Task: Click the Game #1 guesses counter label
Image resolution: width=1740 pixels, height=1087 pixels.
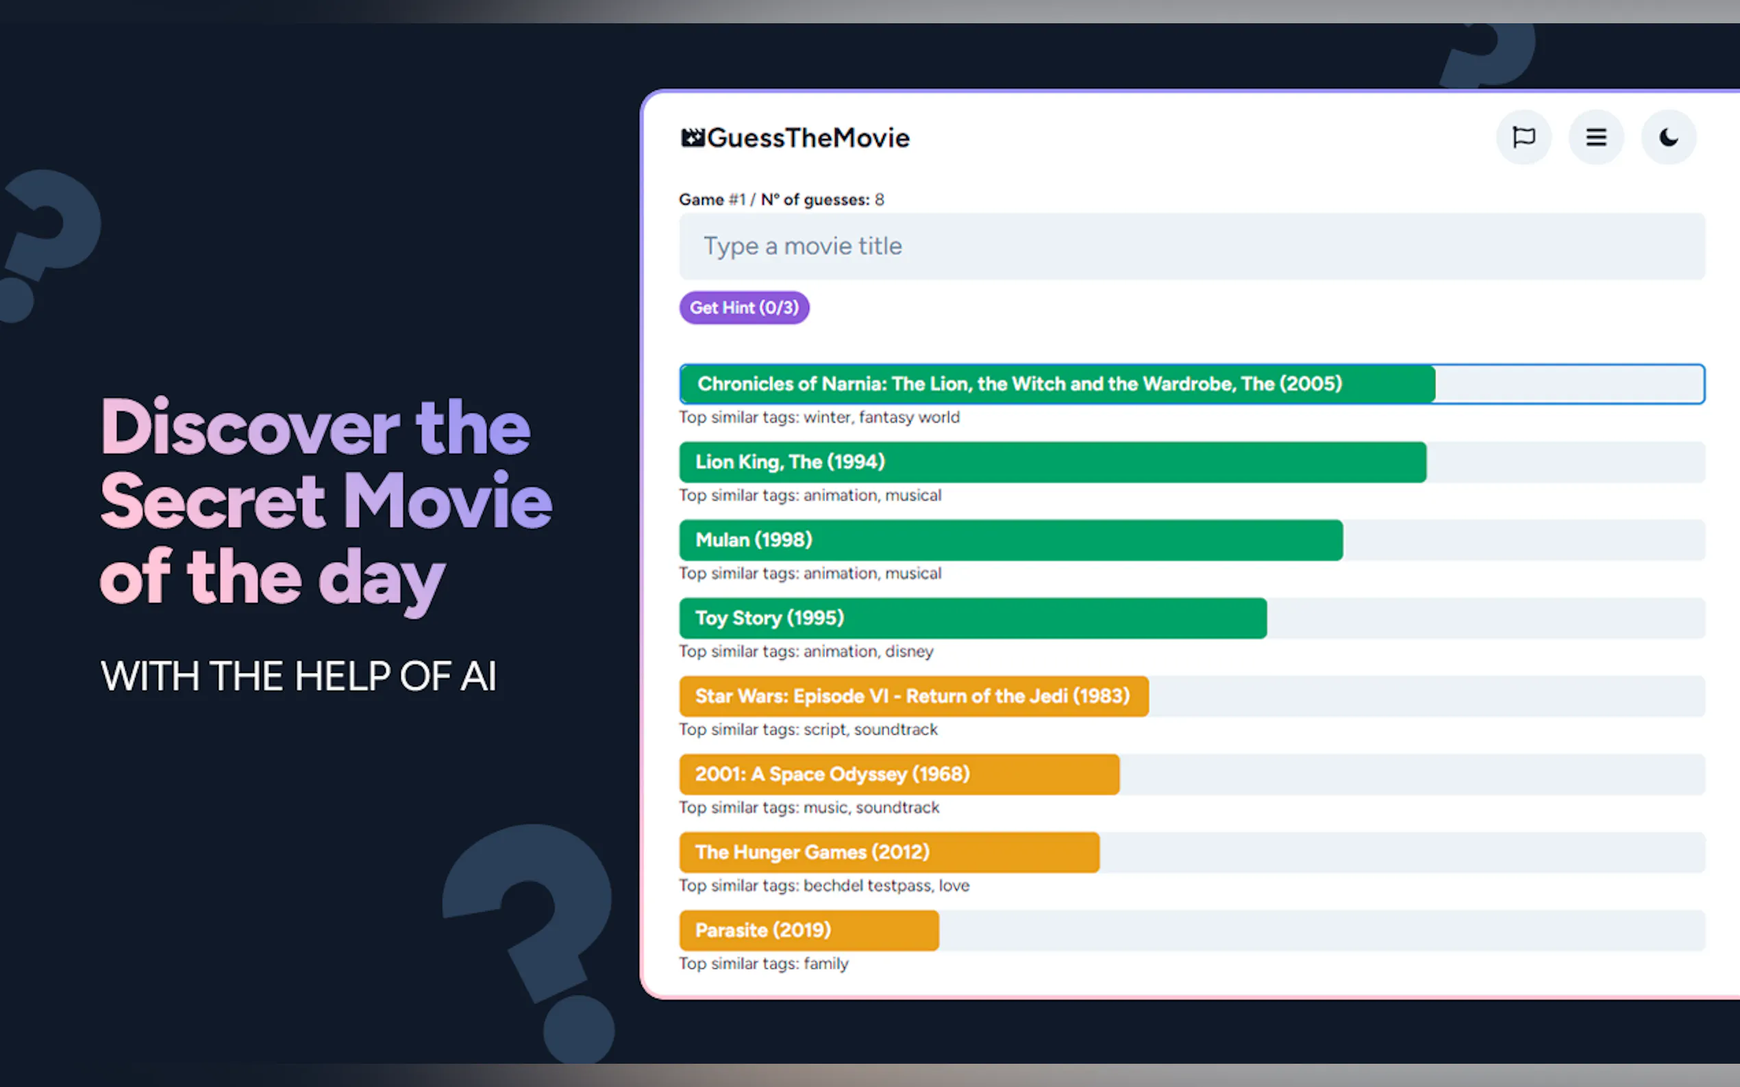Action: (x=782, y=200)
